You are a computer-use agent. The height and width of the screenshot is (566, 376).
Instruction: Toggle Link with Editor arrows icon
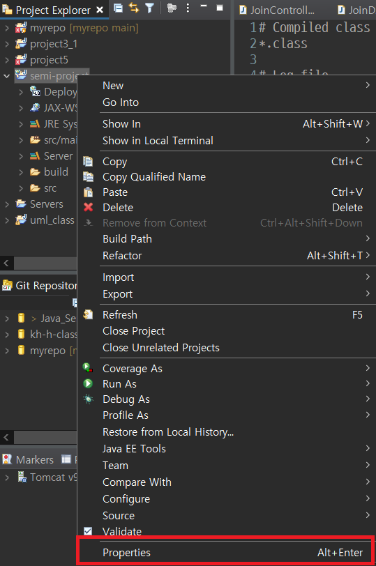tap(134, 8)
